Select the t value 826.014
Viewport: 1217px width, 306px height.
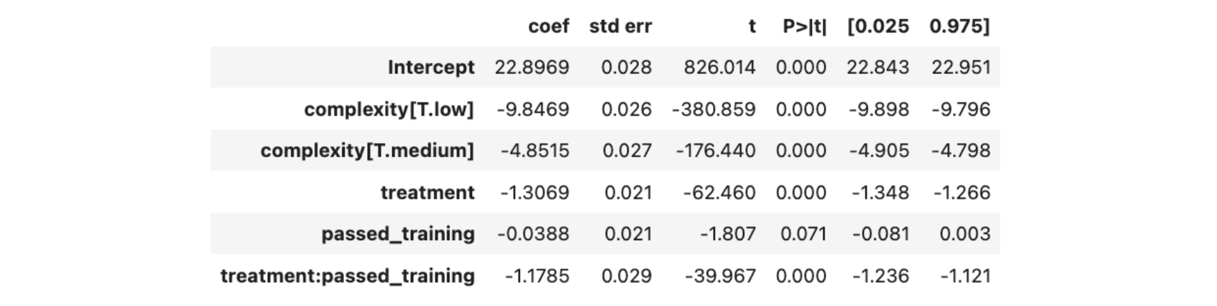point(719,67)
